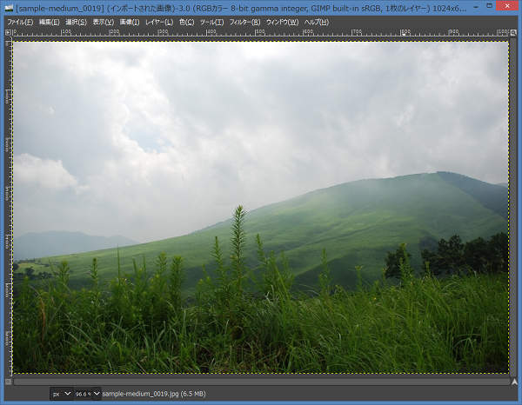Viewport: 522px width, 405px height.
Task: Open the ウィンドウ(W) menu
Action: [282, 23]
